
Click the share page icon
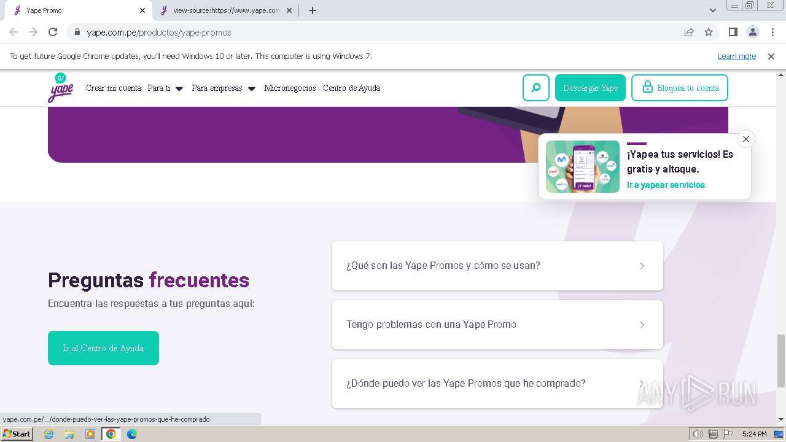tap(689, 32)
